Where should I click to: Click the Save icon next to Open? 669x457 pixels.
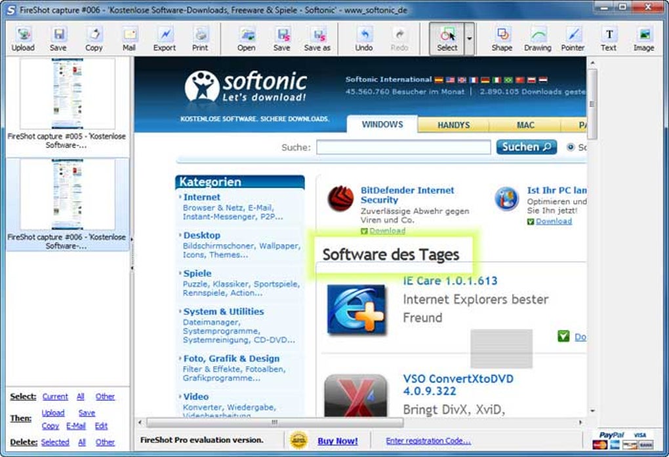tap(282, 39)
